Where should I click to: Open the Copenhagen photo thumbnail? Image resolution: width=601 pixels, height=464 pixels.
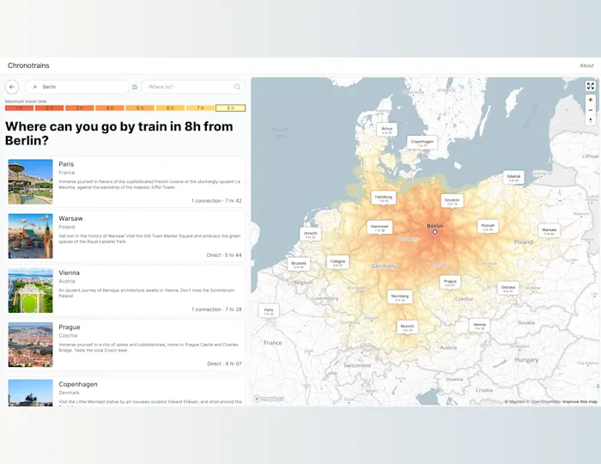(31, 393)
